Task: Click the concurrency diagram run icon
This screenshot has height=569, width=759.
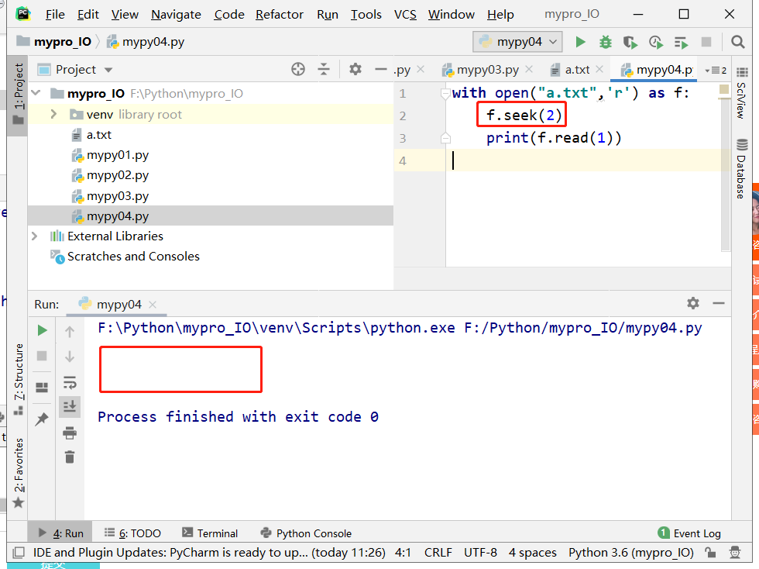Action: tap(681, 42)
